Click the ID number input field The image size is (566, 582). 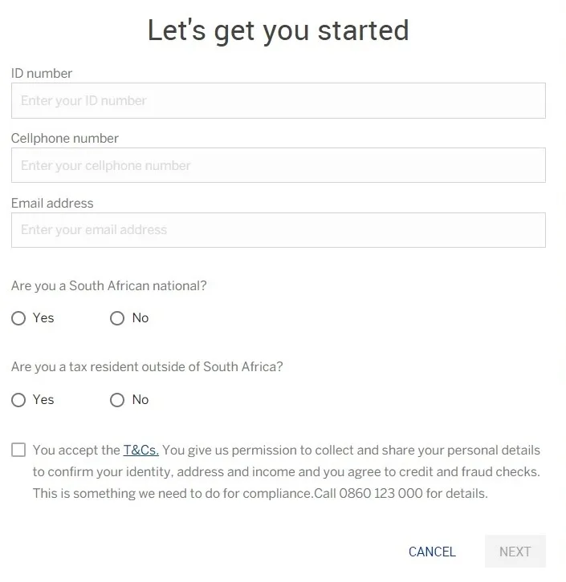tap(278, 101)
